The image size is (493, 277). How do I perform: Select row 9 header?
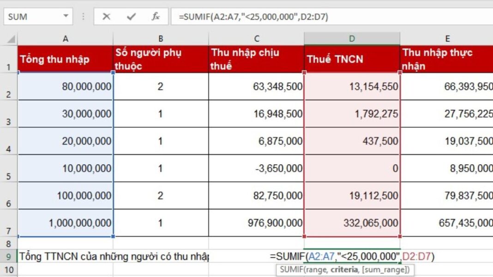(9, 256)
